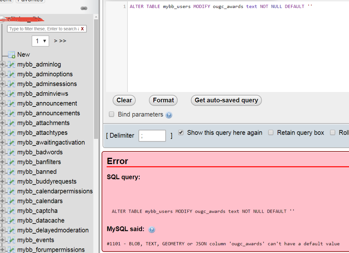Expand mybb_calendars tree node
Screen dimensions: 349x253
(2, 201)
